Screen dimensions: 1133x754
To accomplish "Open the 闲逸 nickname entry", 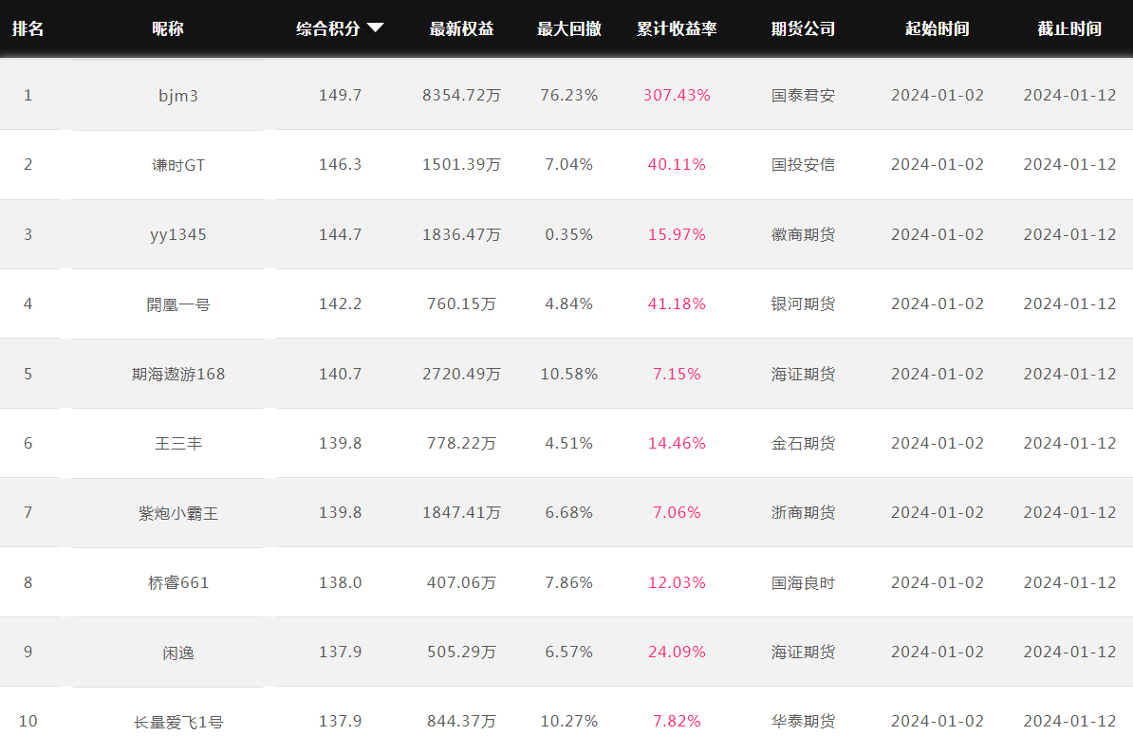I will click(177, 653).
